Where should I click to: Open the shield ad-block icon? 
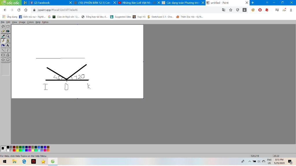click(238, 10)
